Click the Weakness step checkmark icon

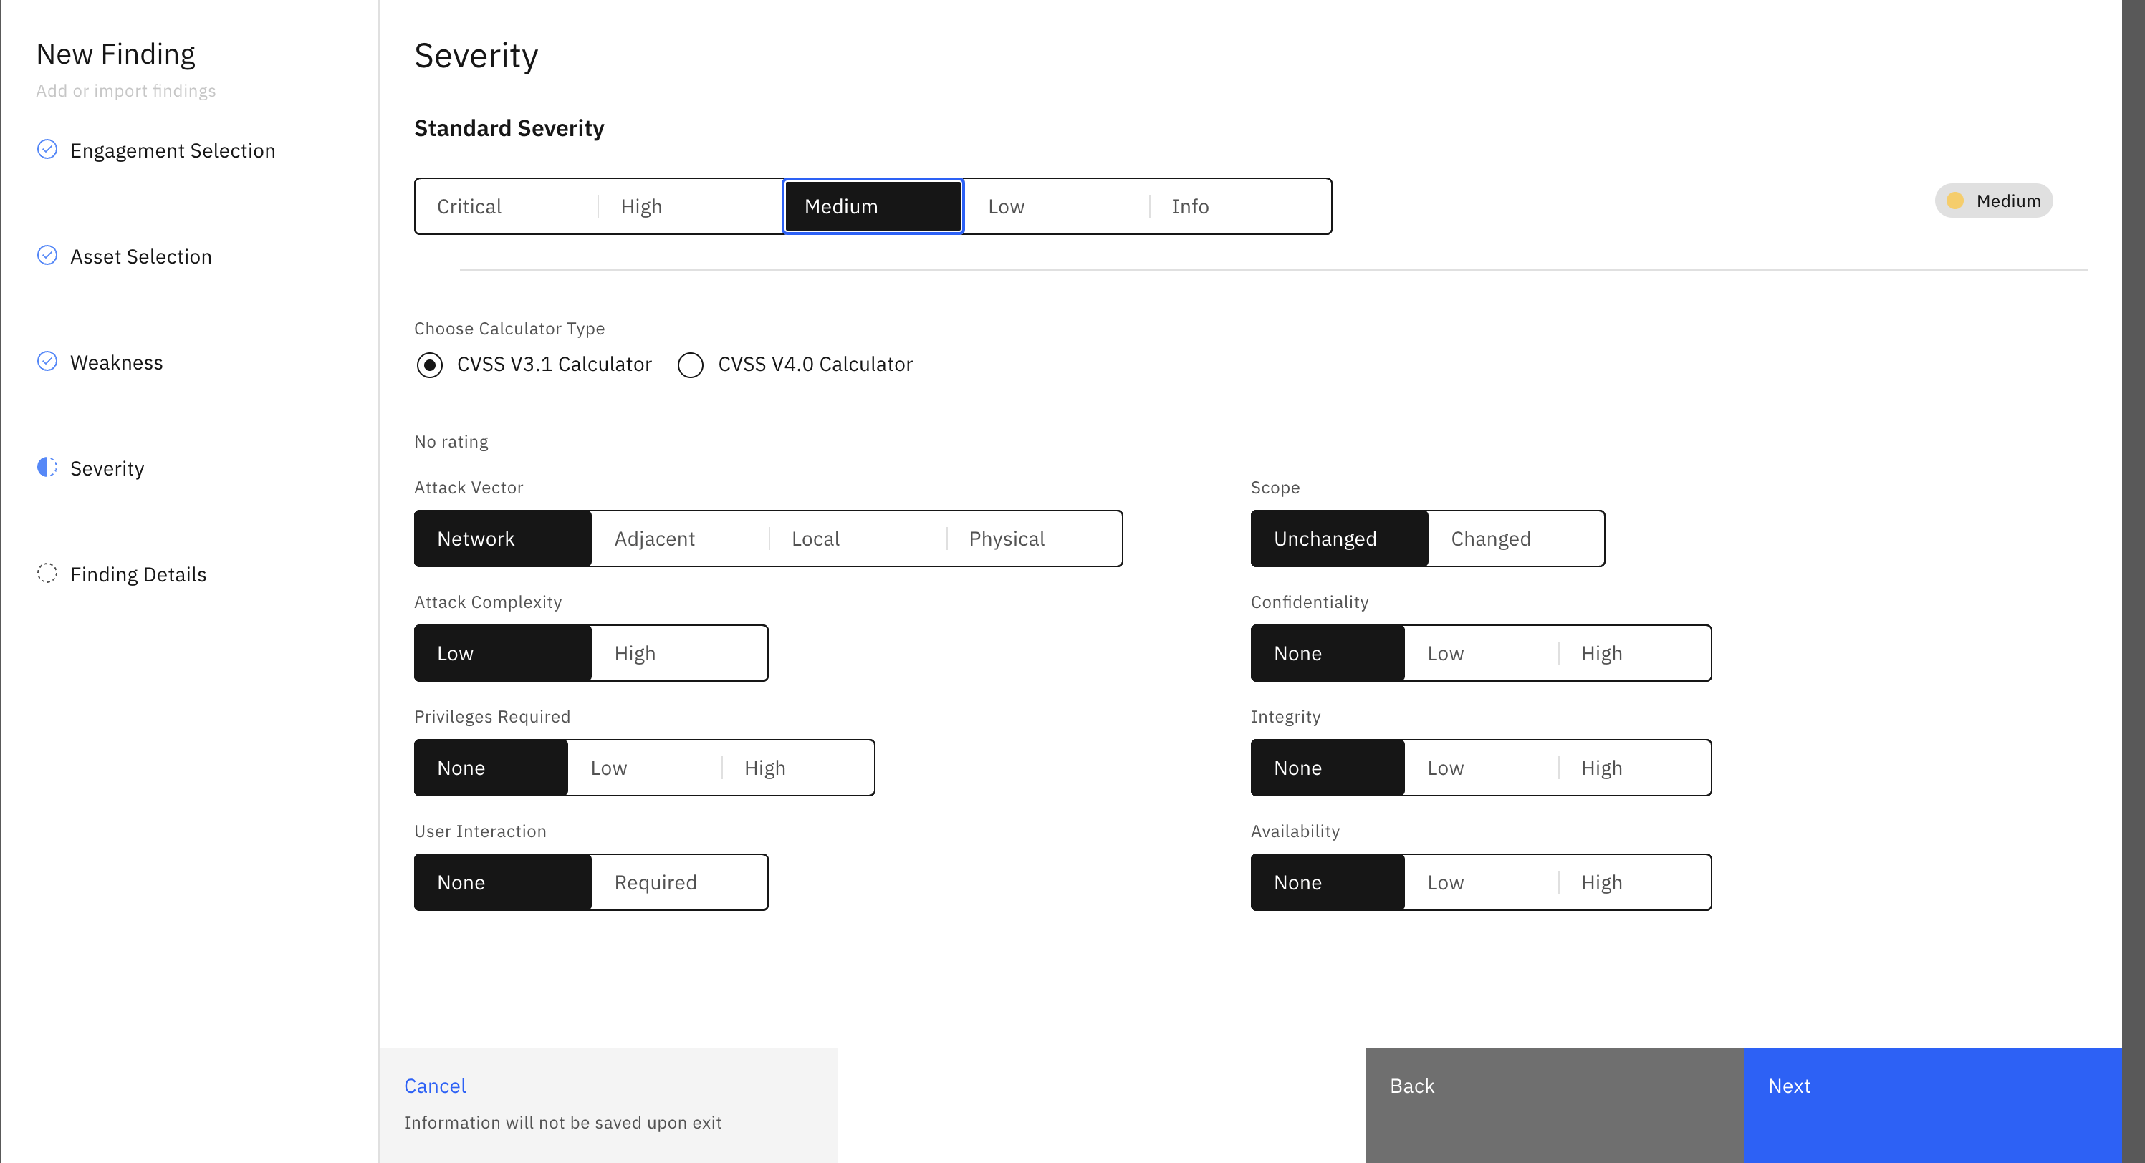[x=47, y=362]
